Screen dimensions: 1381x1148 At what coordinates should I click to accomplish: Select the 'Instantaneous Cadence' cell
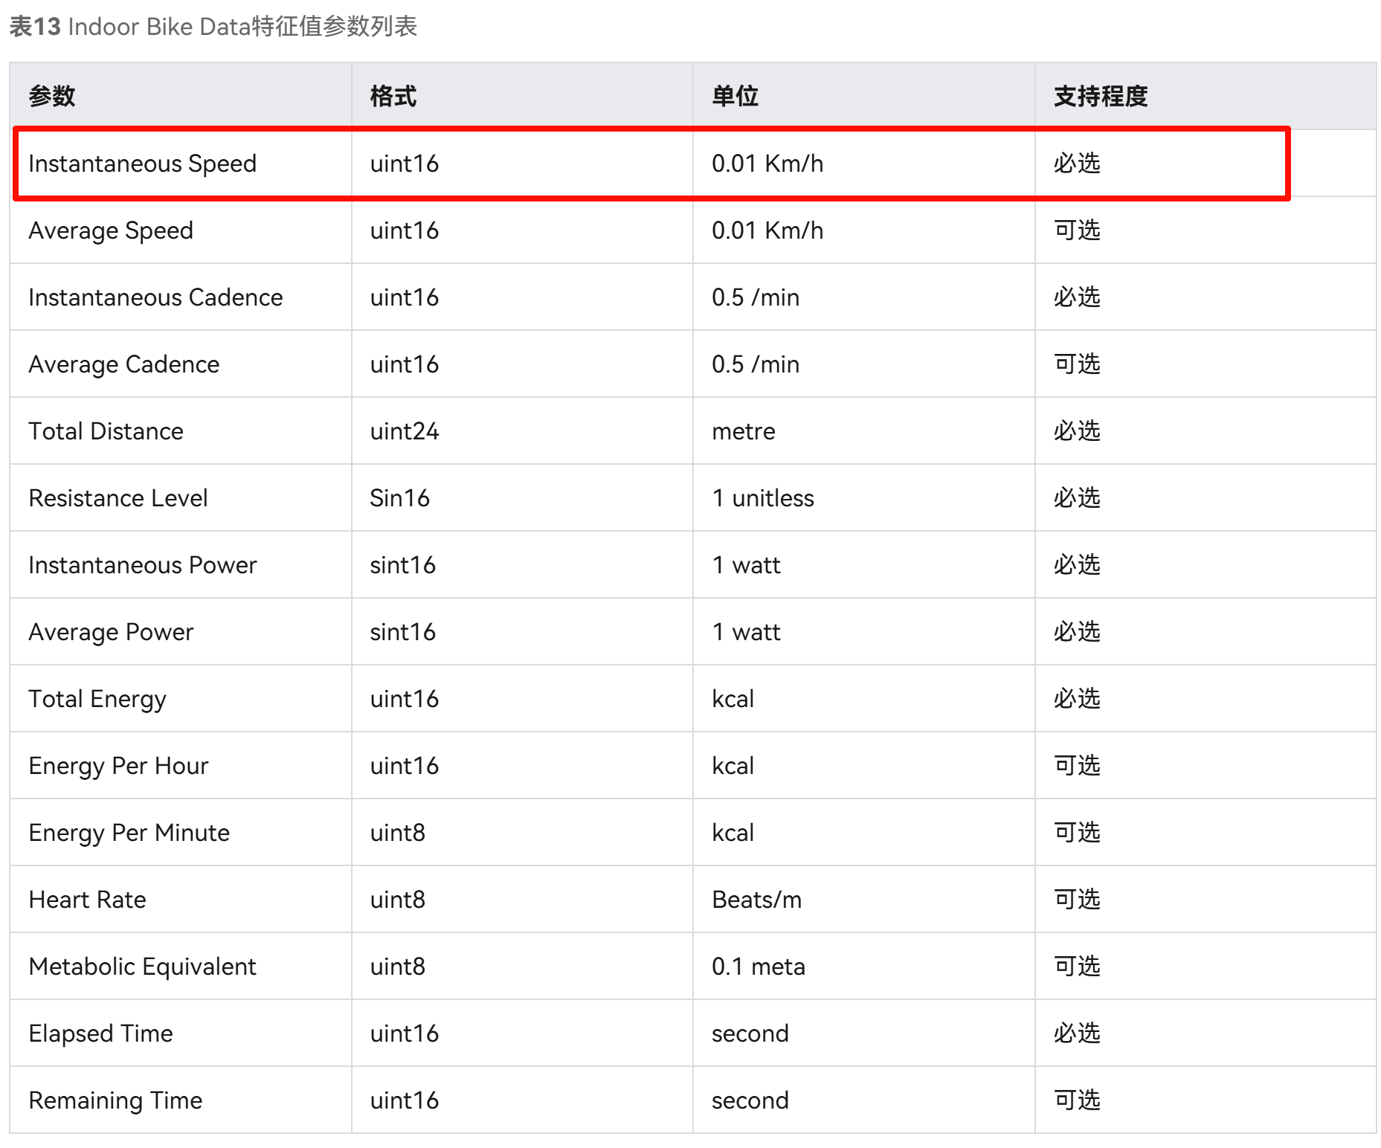(x=155, y=297)
